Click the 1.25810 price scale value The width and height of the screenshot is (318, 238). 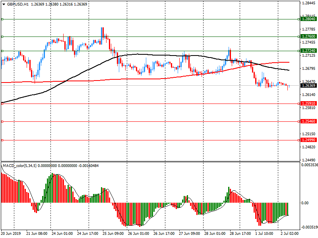pos(309,108)
